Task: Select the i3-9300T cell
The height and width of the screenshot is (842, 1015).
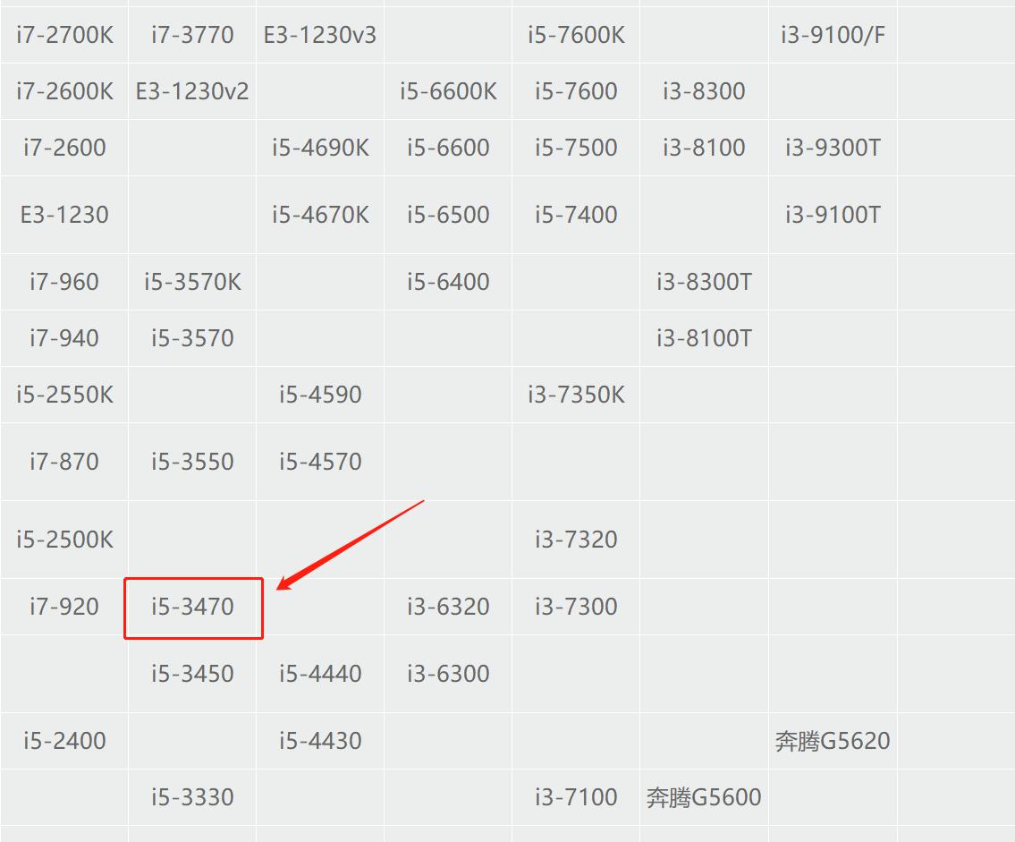Action: (833, 148)
